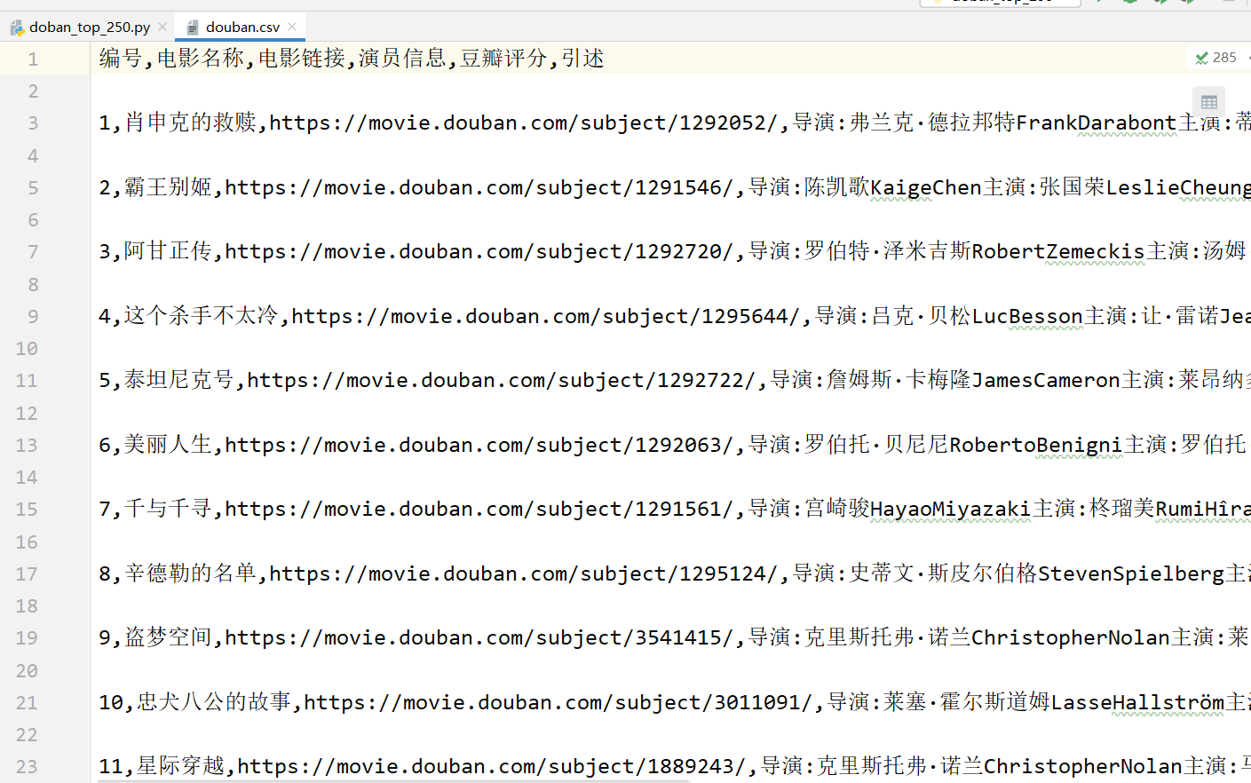Click the URL ending subject/3011091/
1251x783 pixels.
click(x=558, y=702)
